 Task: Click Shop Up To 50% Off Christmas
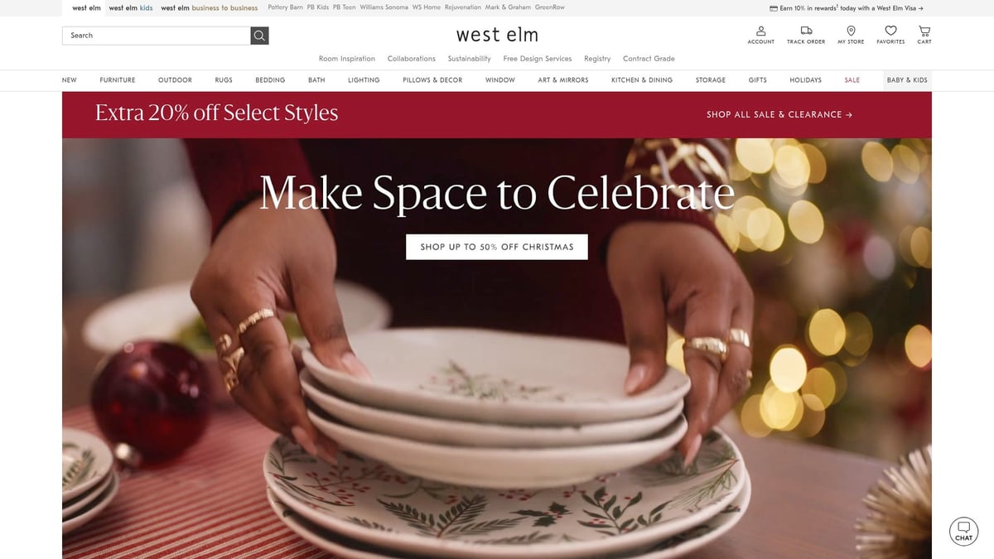[x=497, y=247]
